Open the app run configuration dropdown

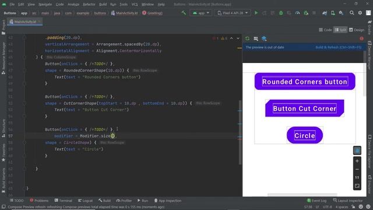(x=201, y=13)
